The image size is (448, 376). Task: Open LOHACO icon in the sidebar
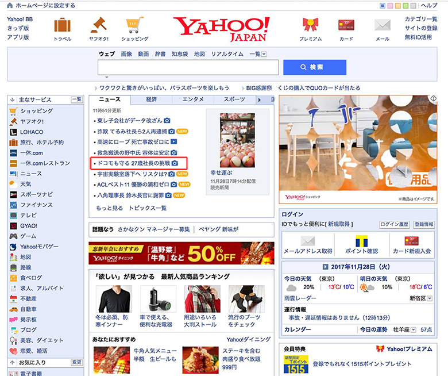13,132
